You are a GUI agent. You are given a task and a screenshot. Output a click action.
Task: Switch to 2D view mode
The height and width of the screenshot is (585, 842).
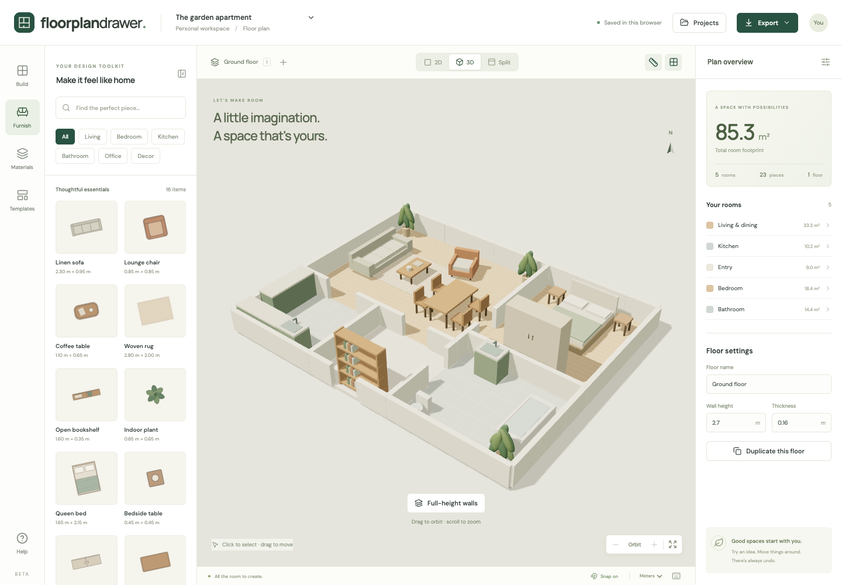point(433,62)
